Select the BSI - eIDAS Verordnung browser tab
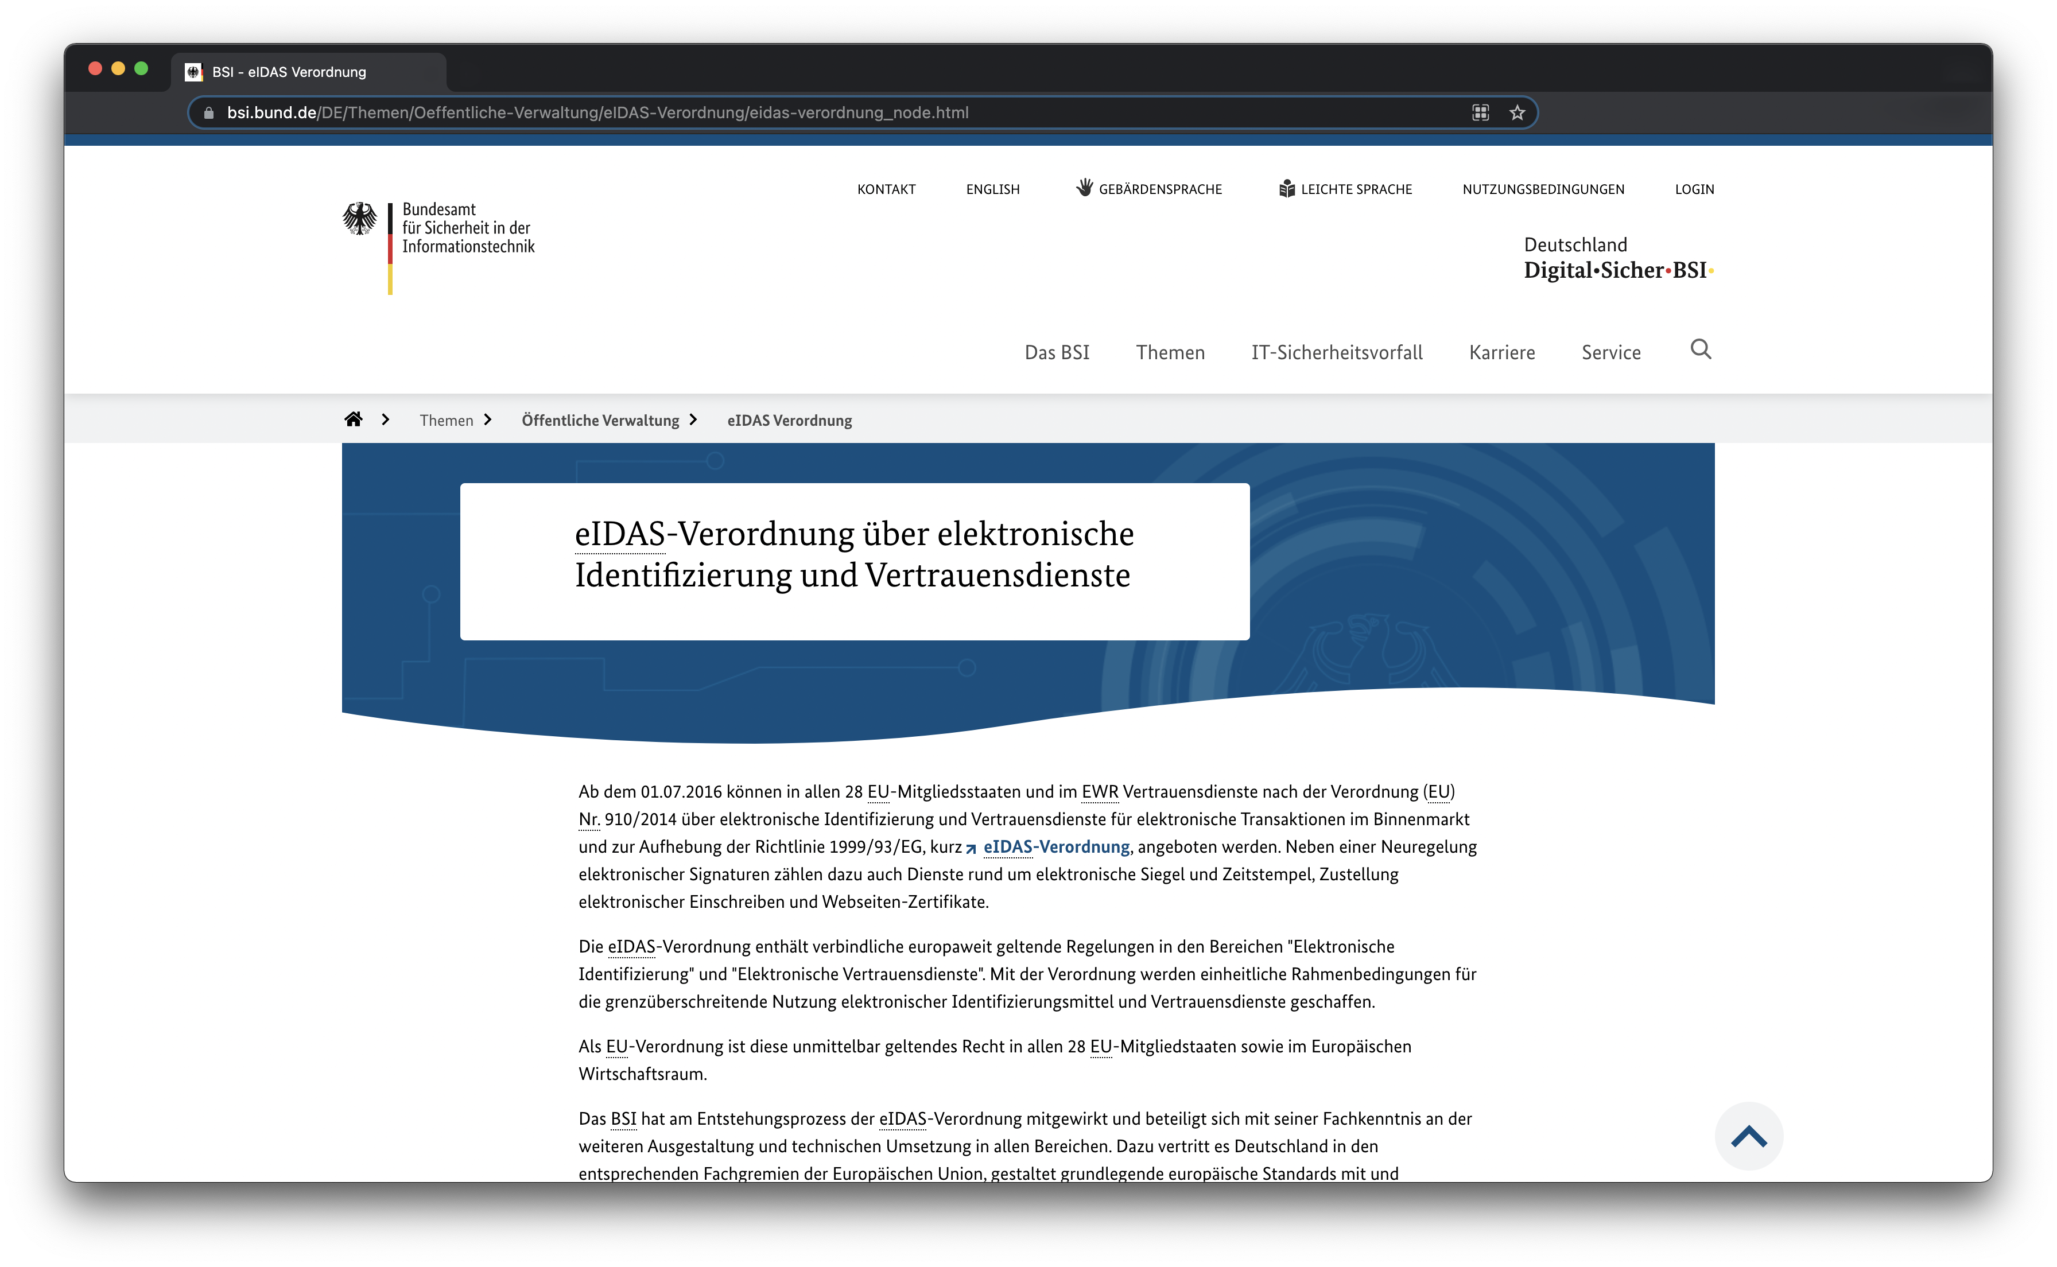Screen dimensions: 2057x1267 (x=289, y=72)
